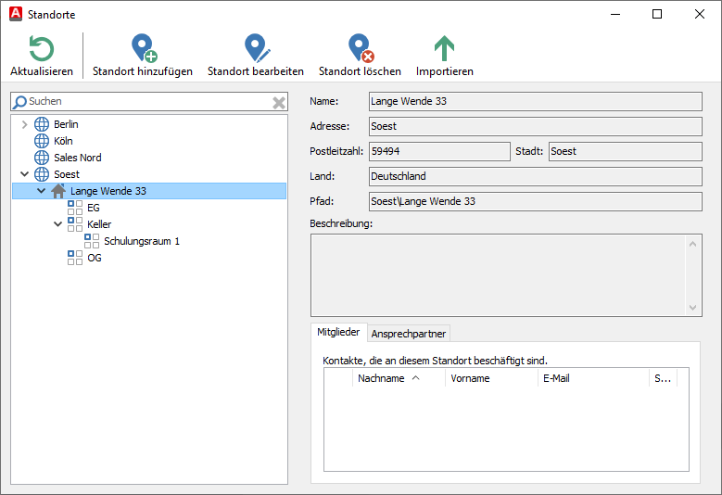Click the Aktualisieren refresh icon
The height and width of the screenshot is (495, 722).
(x=41, y=49)
